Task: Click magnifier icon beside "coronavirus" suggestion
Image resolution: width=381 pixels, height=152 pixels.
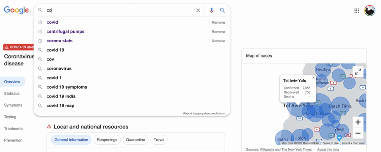Action: point(40,68)
